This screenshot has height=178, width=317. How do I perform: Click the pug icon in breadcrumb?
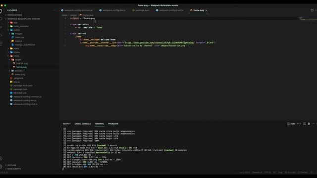(x=81, y=15)
